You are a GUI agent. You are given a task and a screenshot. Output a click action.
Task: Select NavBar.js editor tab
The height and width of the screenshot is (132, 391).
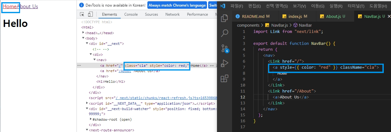click(372, 16)
